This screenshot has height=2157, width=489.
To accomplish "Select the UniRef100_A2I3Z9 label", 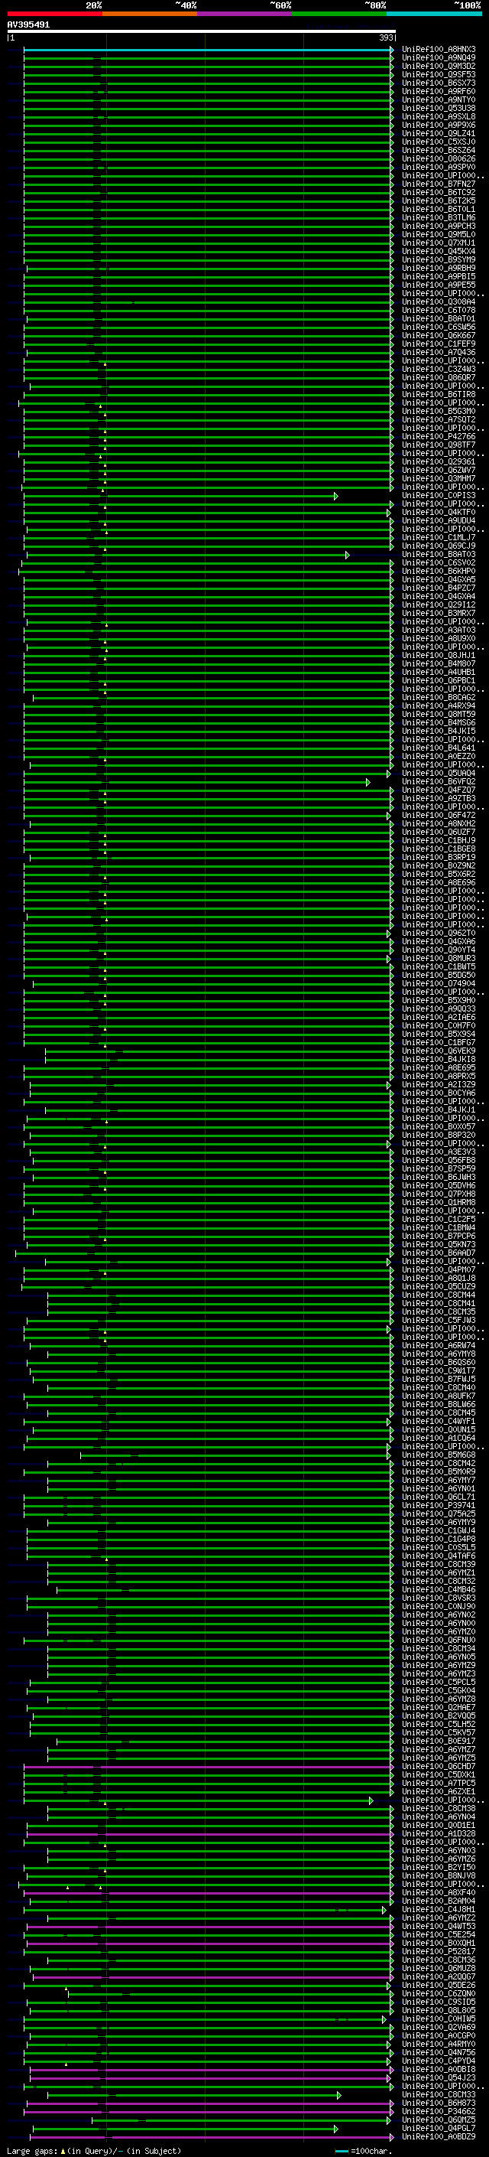I will pyautogui.click(x=439, y=1085).
